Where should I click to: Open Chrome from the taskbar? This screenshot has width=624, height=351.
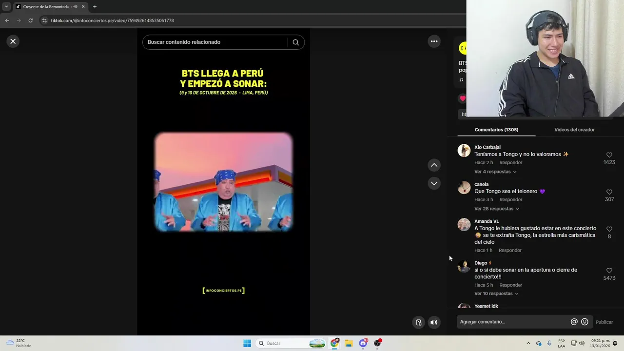(334, 343)
